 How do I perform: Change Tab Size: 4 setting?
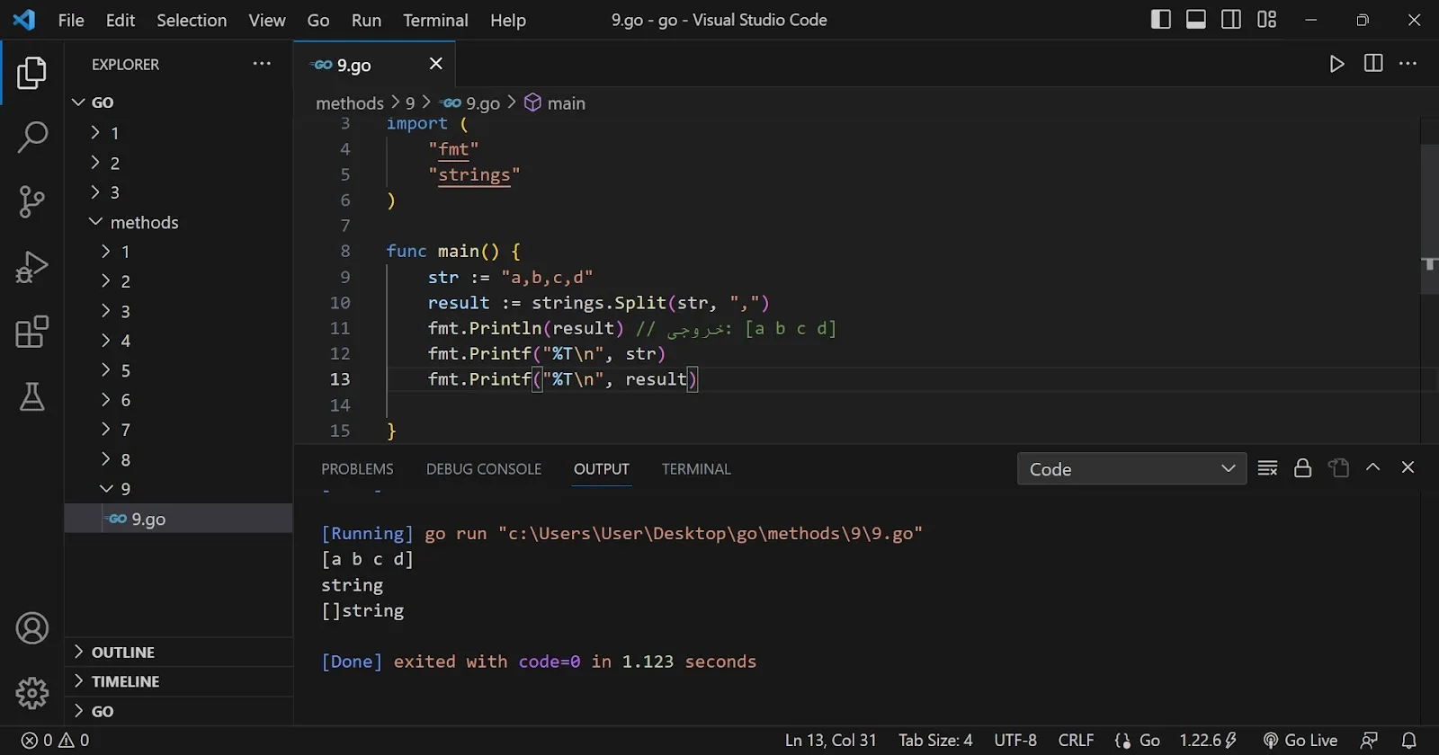pos(935,741)
